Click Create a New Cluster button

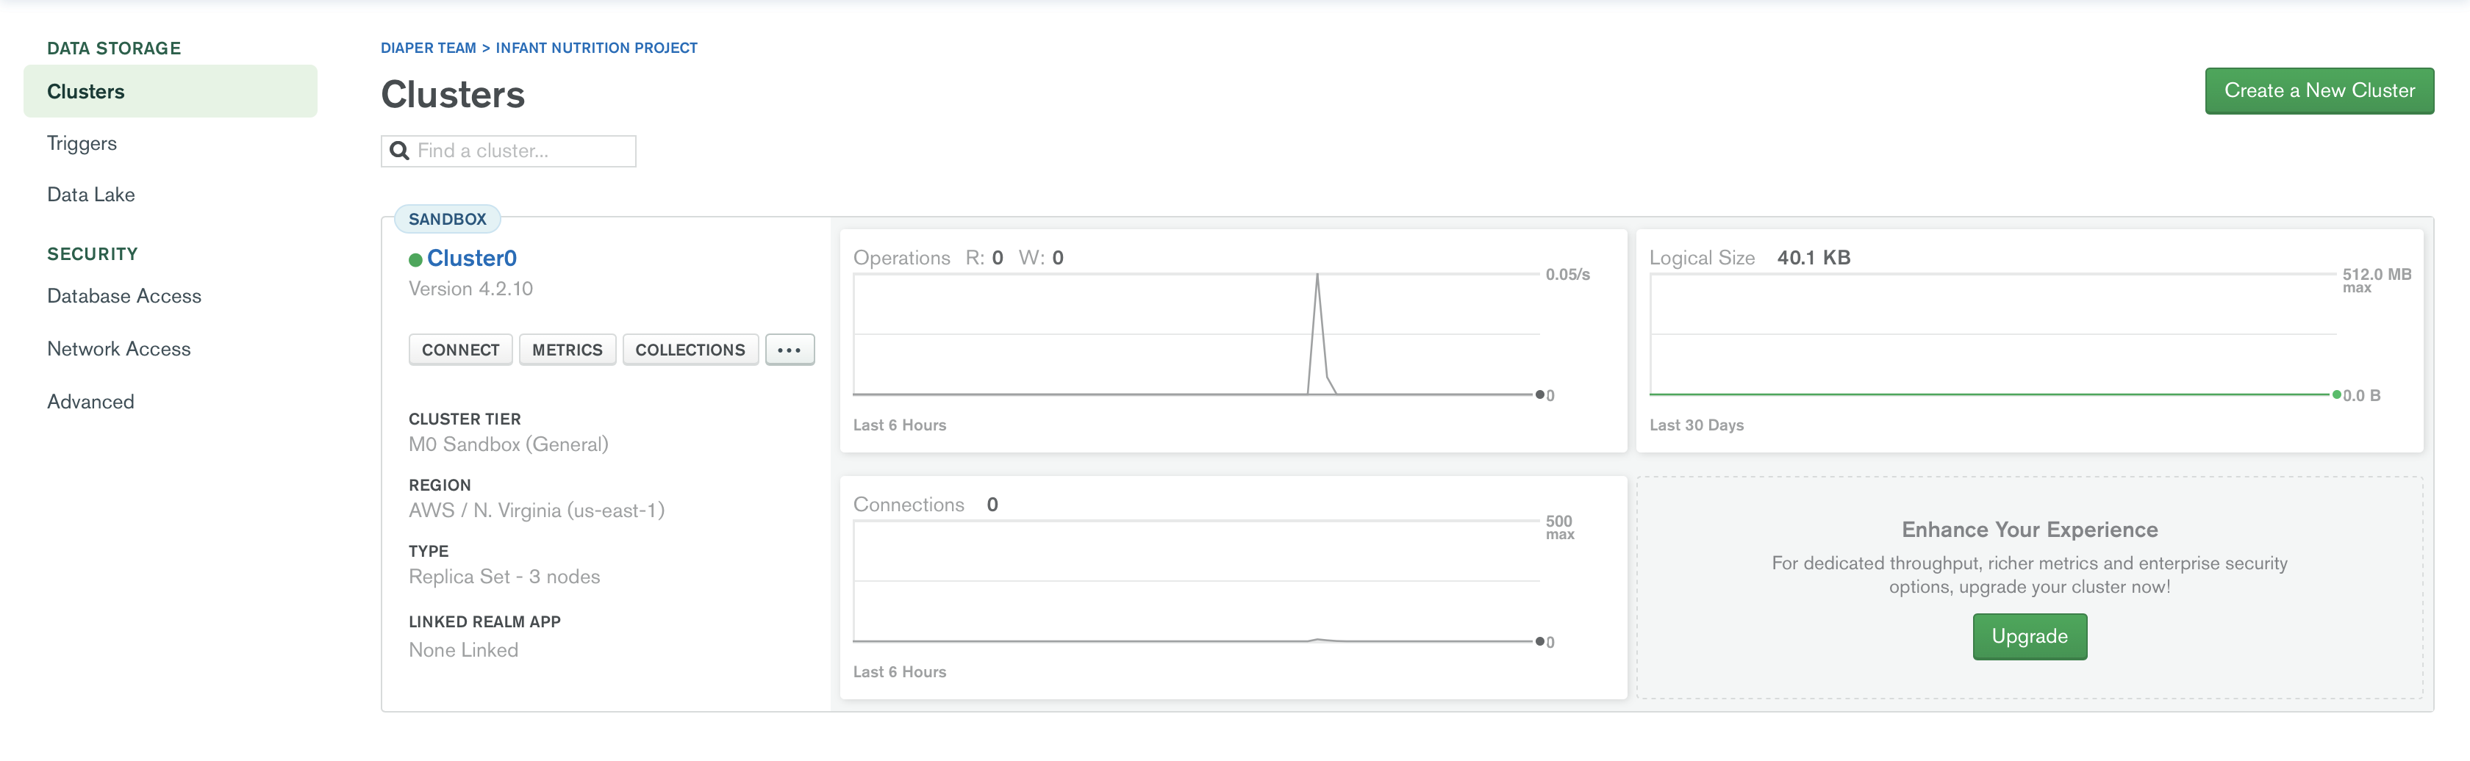(2319, 91)
